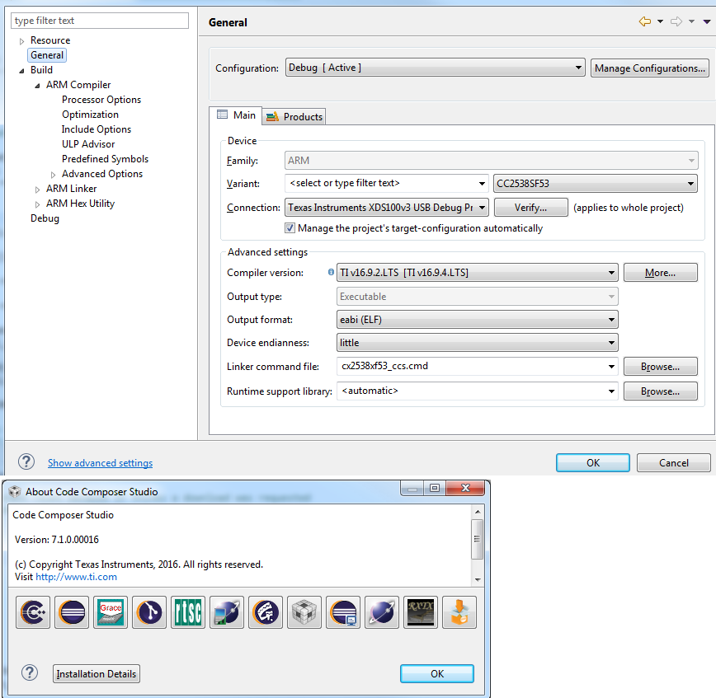Click the Git-style branch circle icon
The width and height of the screenshot is (716, 698).
(149, 612)
